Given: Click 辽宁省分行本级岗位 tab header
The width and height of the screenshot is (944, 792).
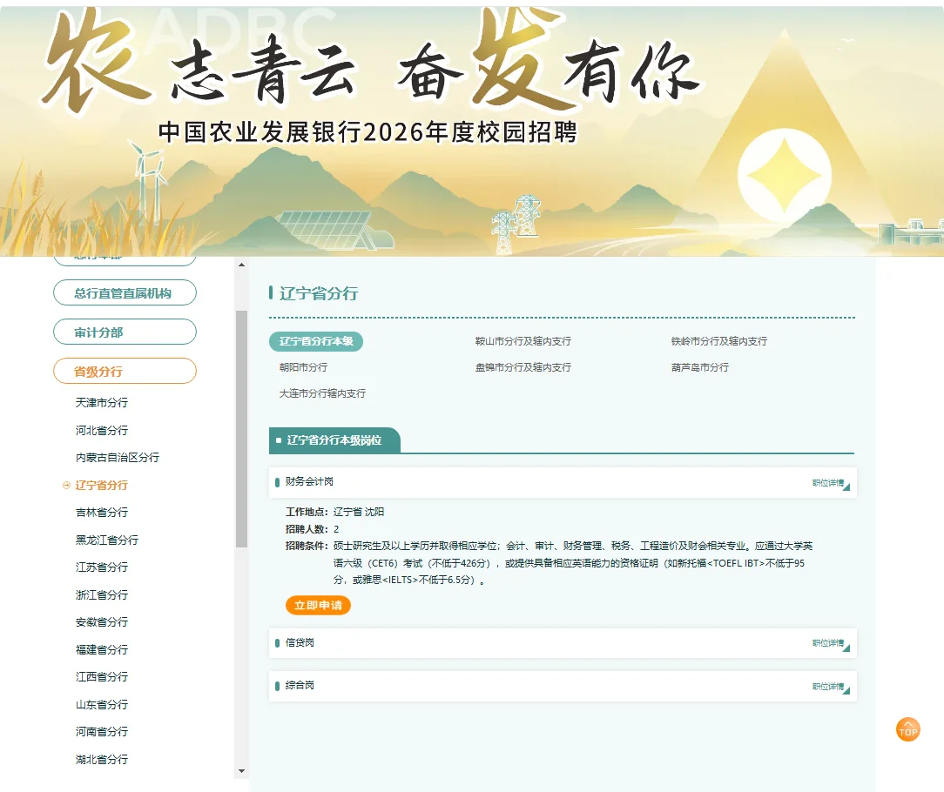Looking at the screenshot, I should 334,440.
